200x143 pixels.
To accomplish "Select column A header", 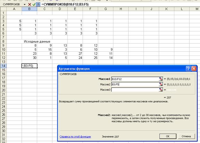I will 14,9.
